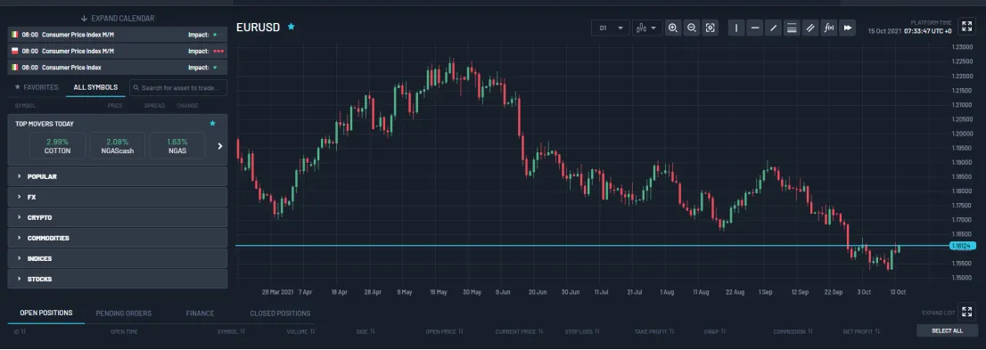Click the current price label 1.16124
Viewport: 986px width, 350px height.
click(x=961, y=246)
